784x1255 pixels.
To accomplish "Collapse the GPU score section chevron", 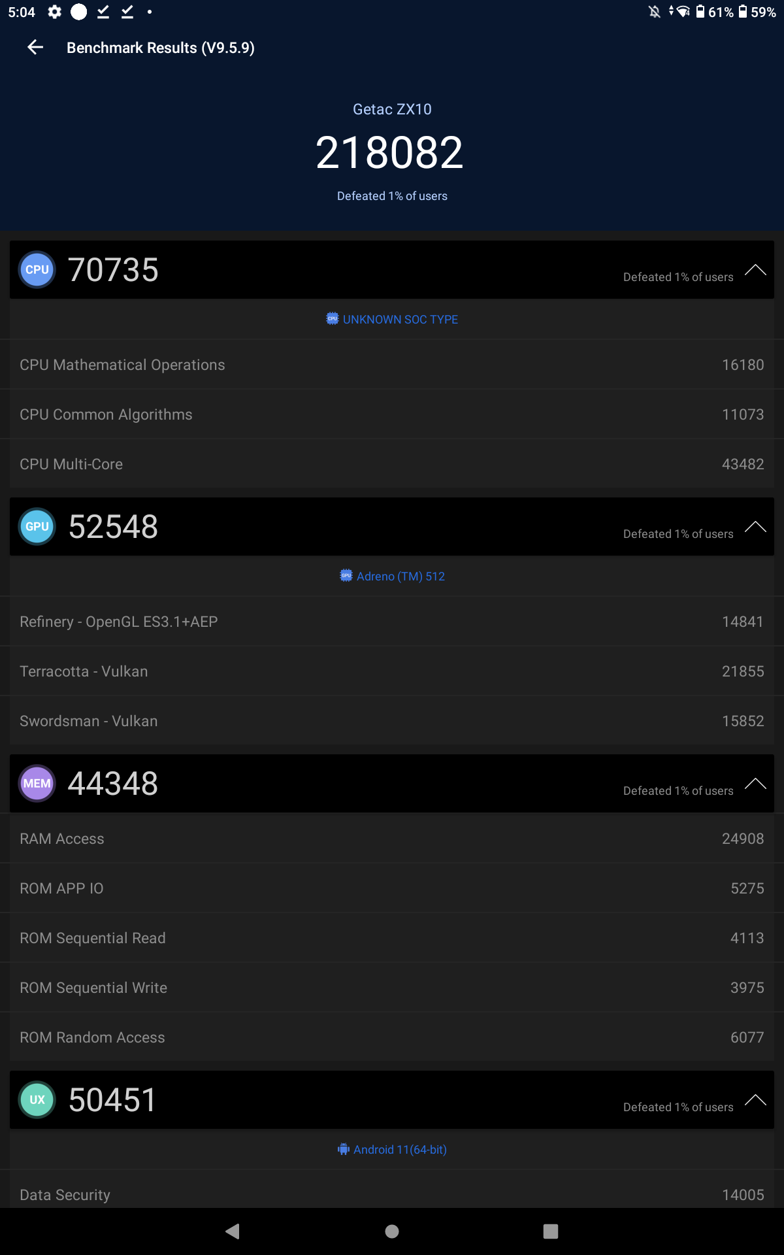I will point(755,527).
